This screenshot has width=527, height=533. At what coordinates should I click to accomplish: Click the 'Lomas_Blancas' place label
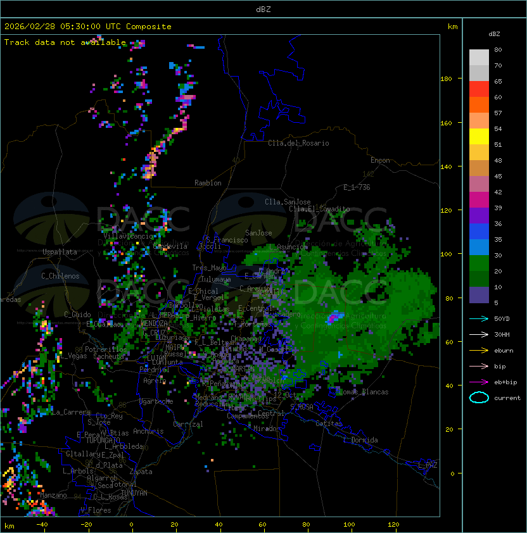tap(364, 392)
